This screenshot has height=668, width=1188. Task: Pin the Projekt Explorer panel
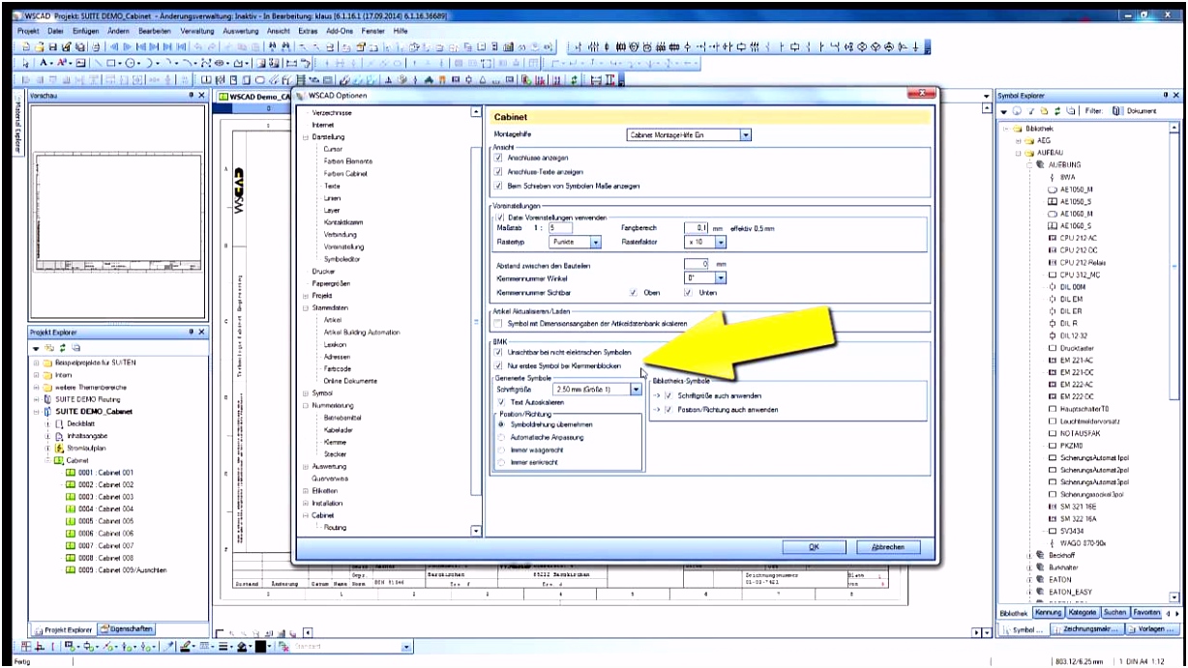pos(192,332)
